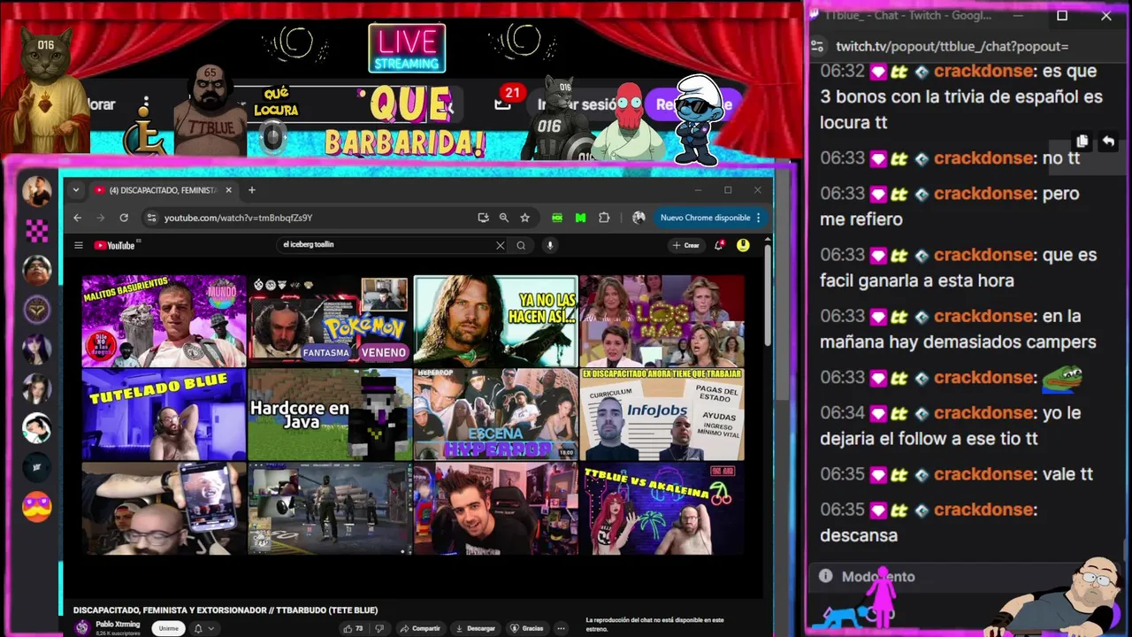Click the frog emote in chat
1132x637 pixels.
[x=1061, y=378]
